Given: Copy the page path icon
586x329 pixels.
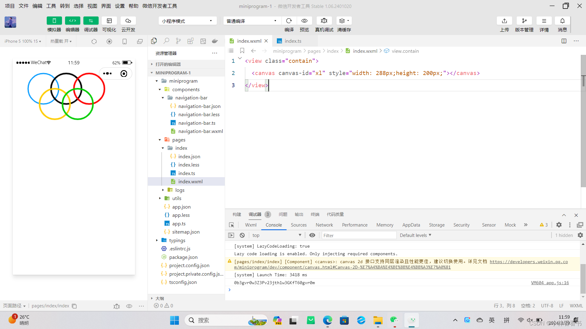Looking at the screenshot, I should [74, 306].
